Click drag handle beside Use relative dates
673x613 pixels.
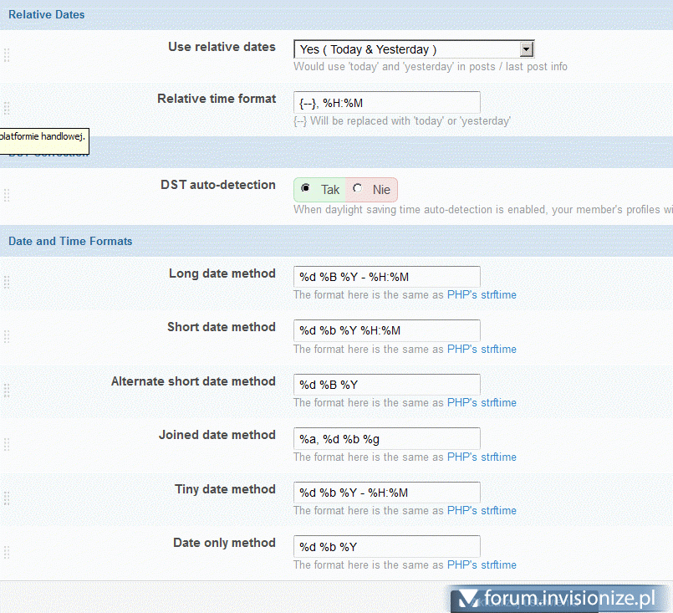pyautogui.click(x=7, y=55)
